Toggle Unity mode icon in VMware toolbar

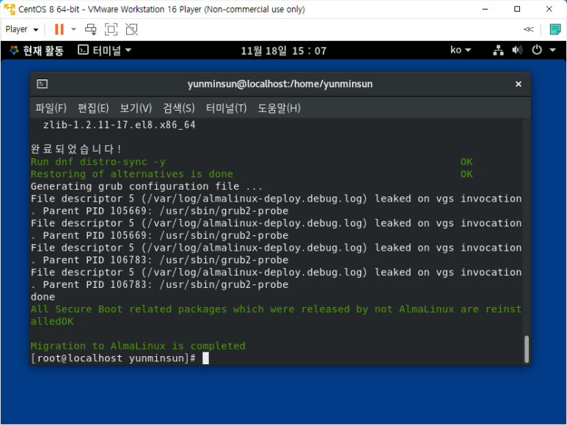click(131, 29)
